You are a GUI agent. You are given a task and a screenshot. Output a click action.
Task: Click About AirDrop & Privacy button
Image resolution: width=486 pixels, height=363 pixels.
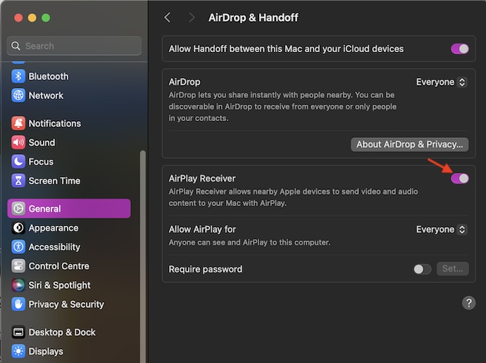409,144
